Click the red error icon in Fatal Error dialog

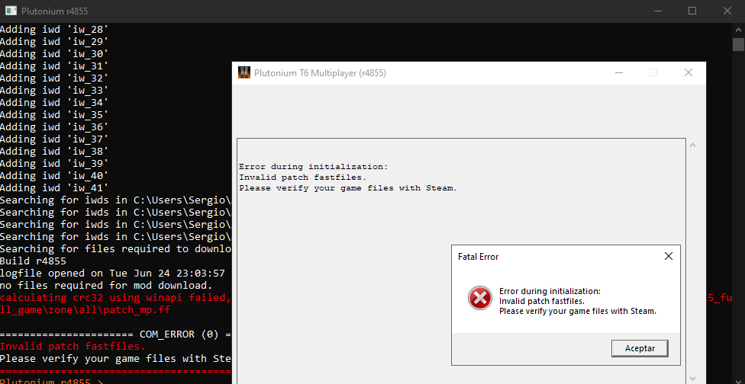click(480, 298)
